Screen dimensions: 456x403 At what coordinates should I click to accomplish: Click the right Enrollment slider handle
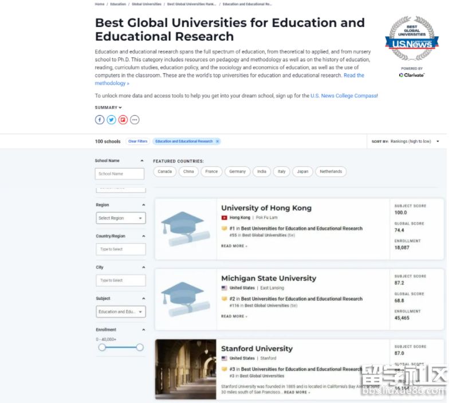coord(140,347)
